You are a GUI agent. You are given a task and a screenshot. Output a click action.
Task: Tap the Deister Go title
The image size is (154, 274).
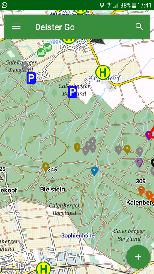click(55, 27)
